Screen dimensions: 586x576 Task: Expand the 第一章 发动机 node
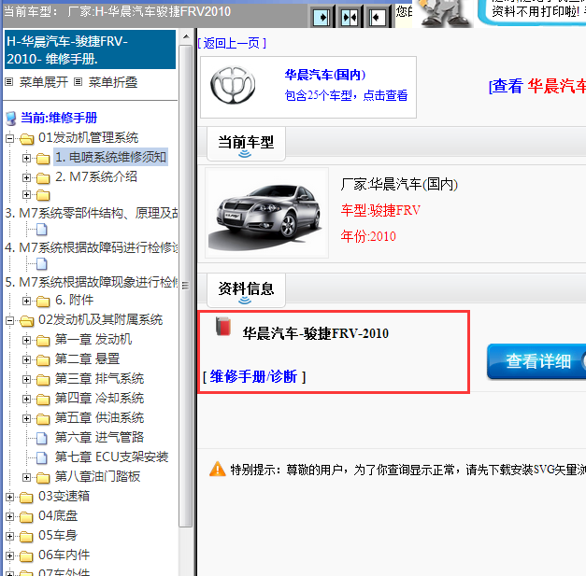[26, 340]
